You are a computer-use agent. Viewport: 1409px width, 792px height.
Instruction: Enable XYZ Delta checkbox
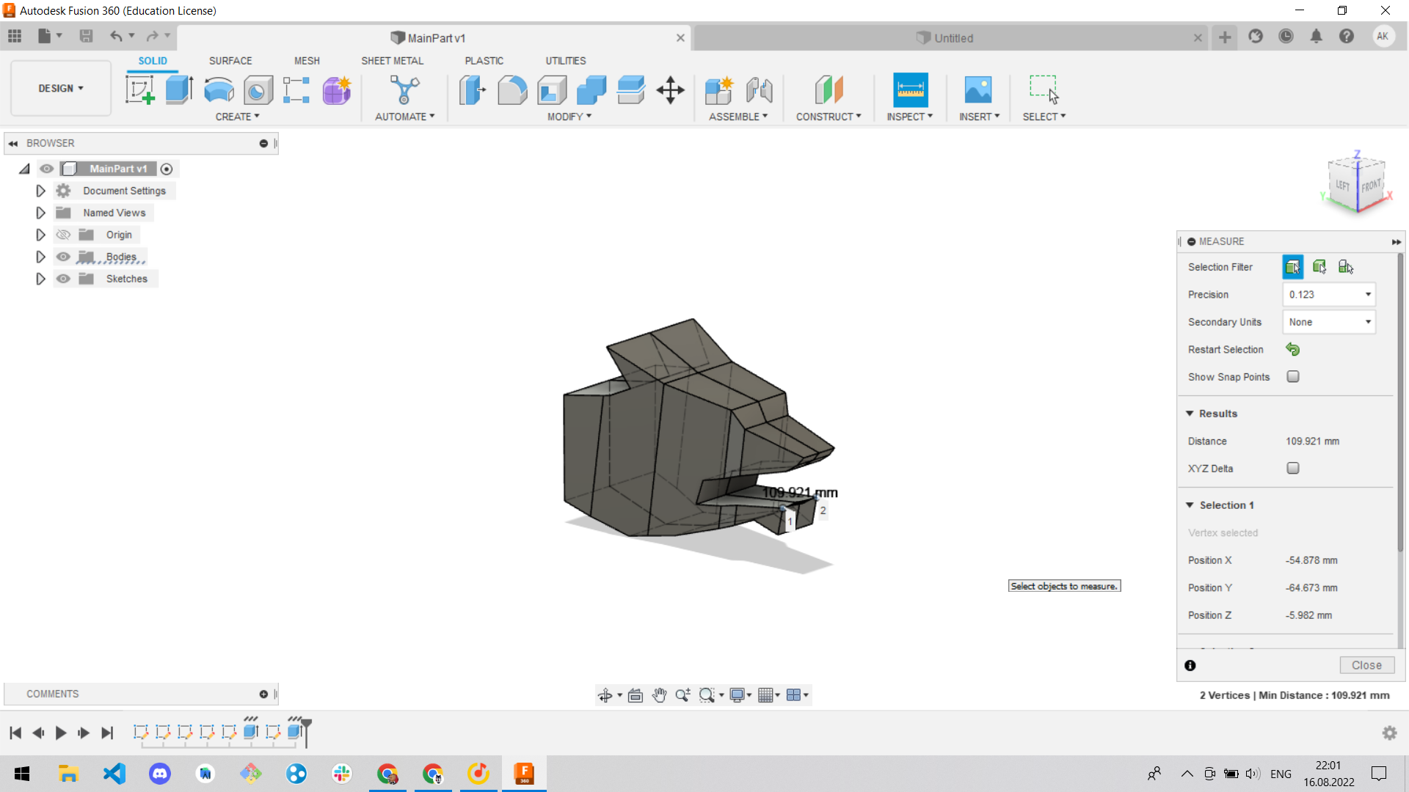pos(1293,469)
